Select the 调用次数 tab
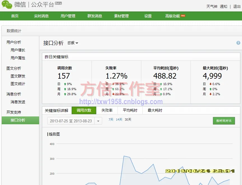242x185 pixels. 84,110
